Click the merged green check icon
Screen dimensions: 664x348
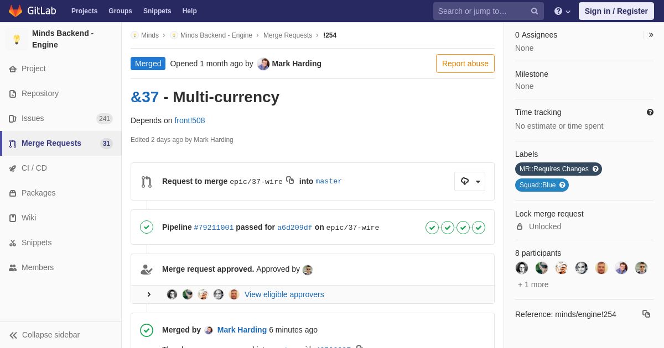pyautogui.click(x=147, y=330)
